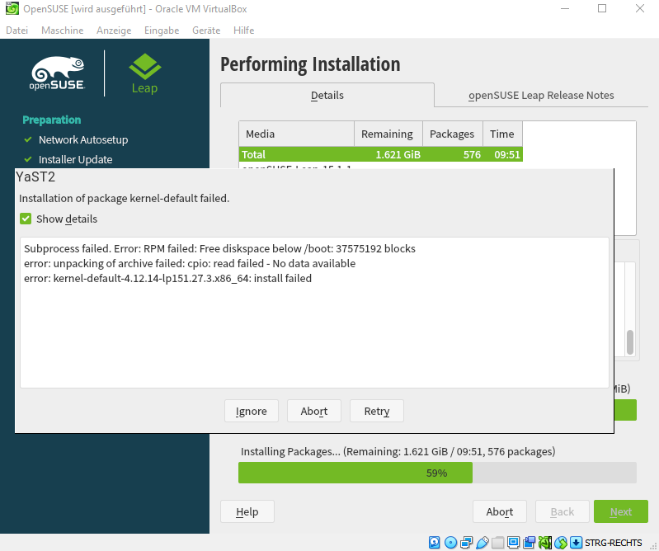This screenshot has width=659, height=551.
Task: Select the green Total row in table
Action: tap(381, 154)
